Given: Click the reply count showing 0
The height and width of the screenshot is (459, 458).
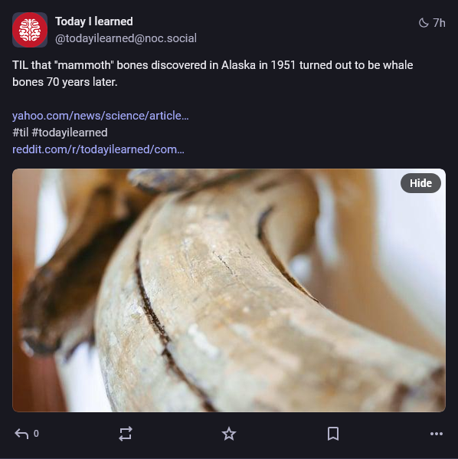Looking at the screenshot, I should point(36,434).
